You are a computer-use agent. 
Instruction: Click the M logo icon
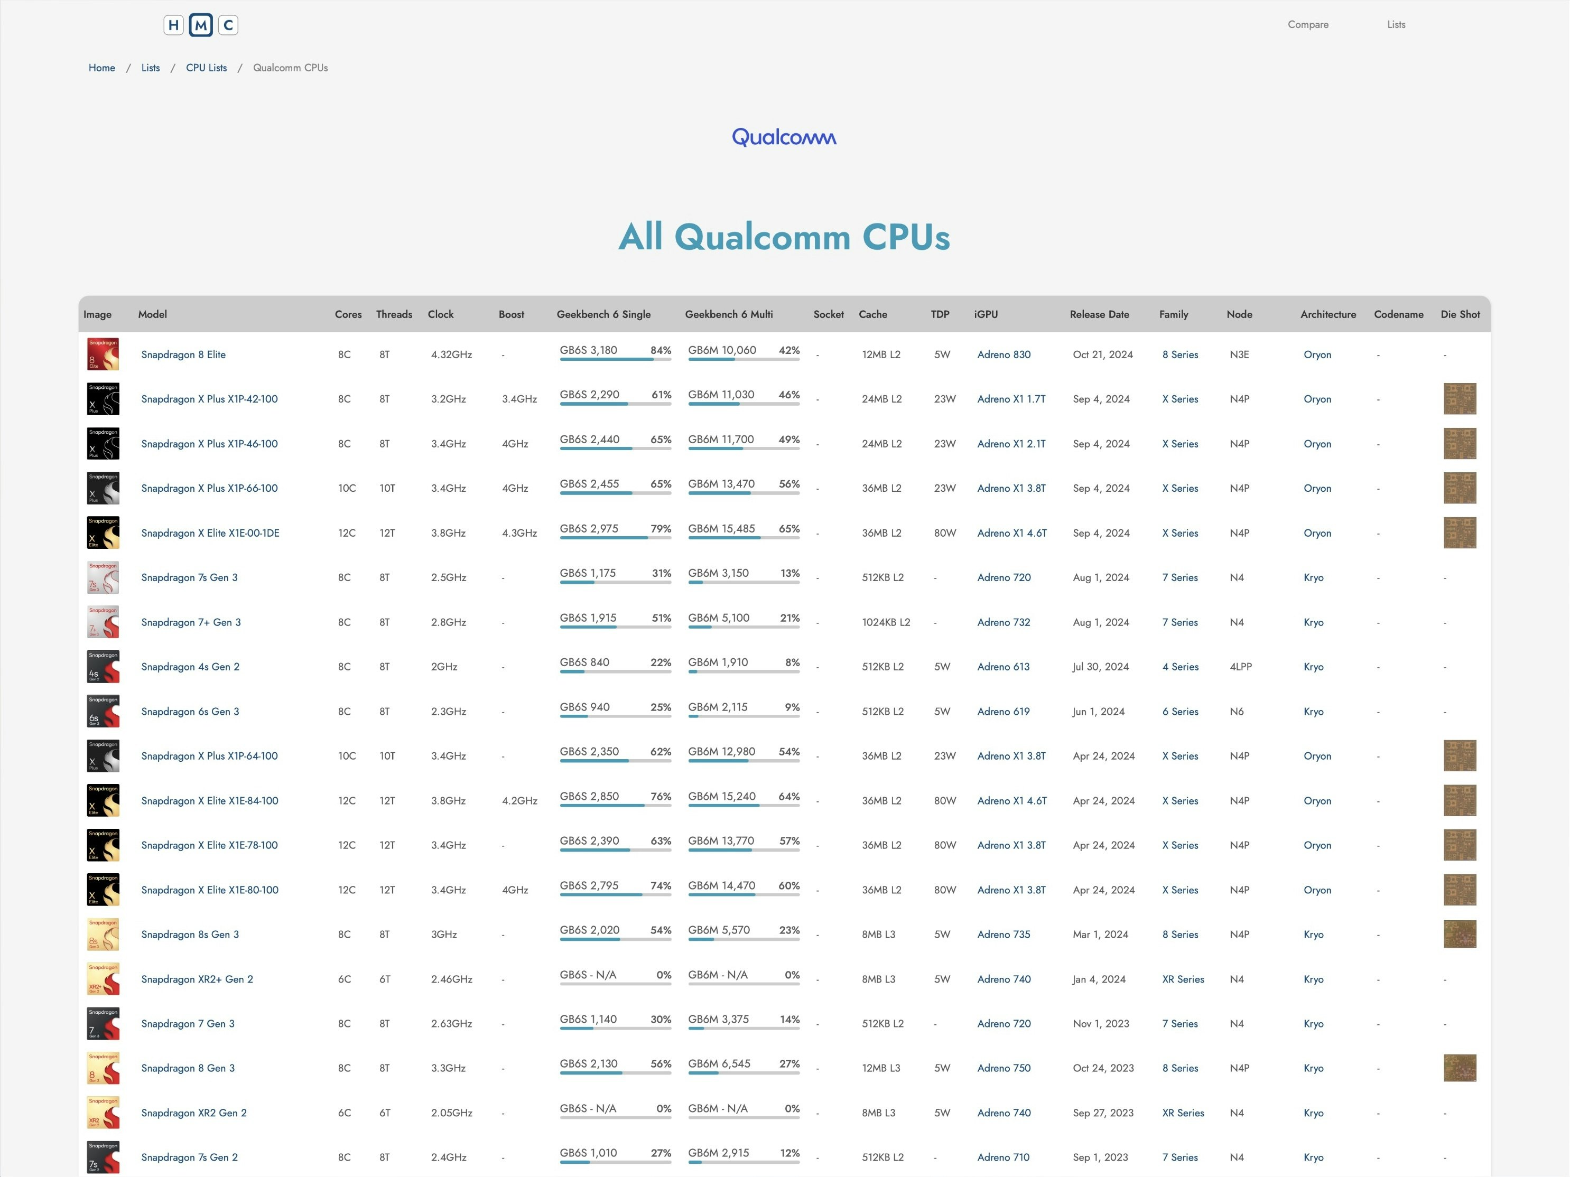(201, 25)
